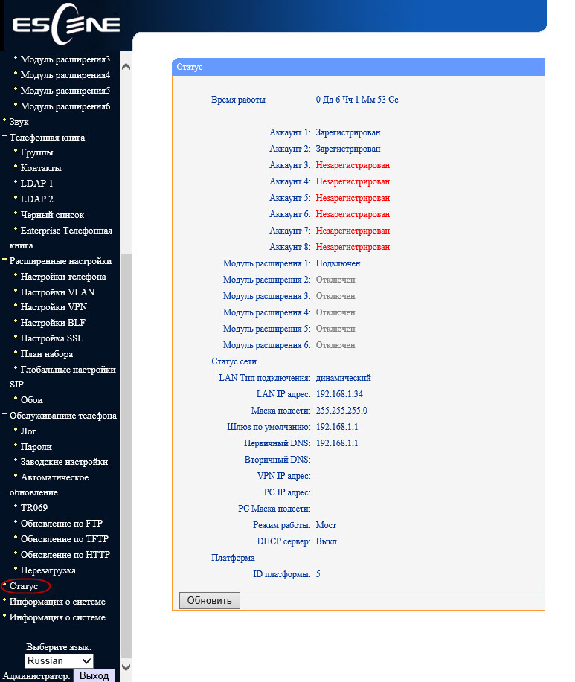
Task: Click the Модуль расширения 1 Подключен status
Action: coord(338,263)
